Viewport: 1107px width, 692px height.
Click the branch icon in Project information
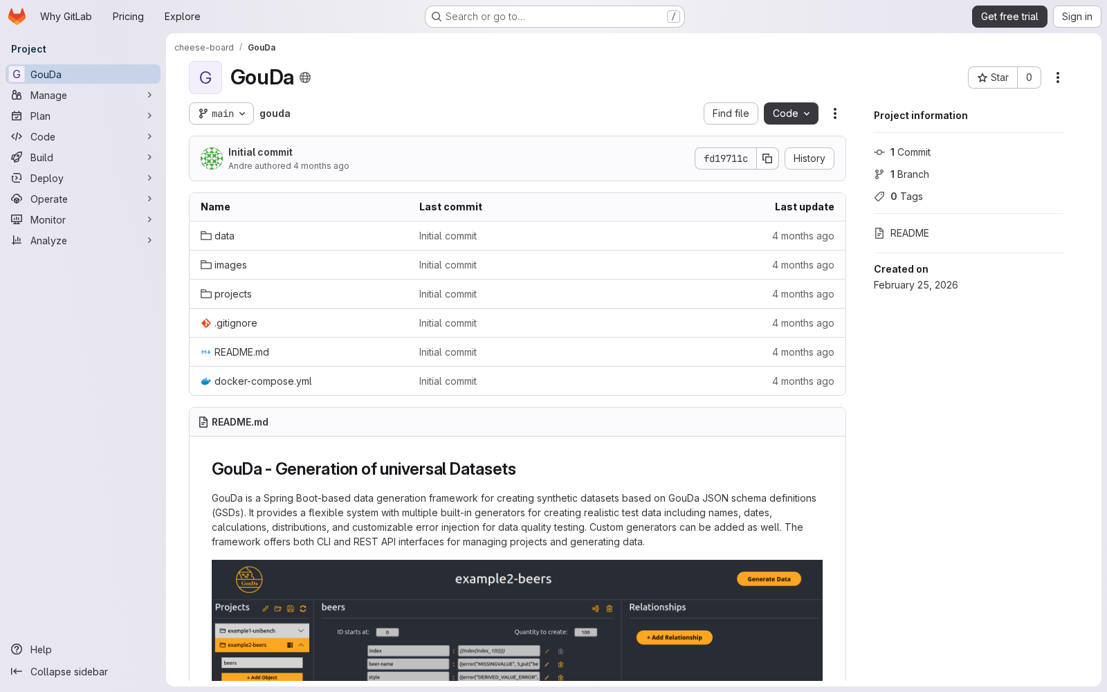[879, 174]
